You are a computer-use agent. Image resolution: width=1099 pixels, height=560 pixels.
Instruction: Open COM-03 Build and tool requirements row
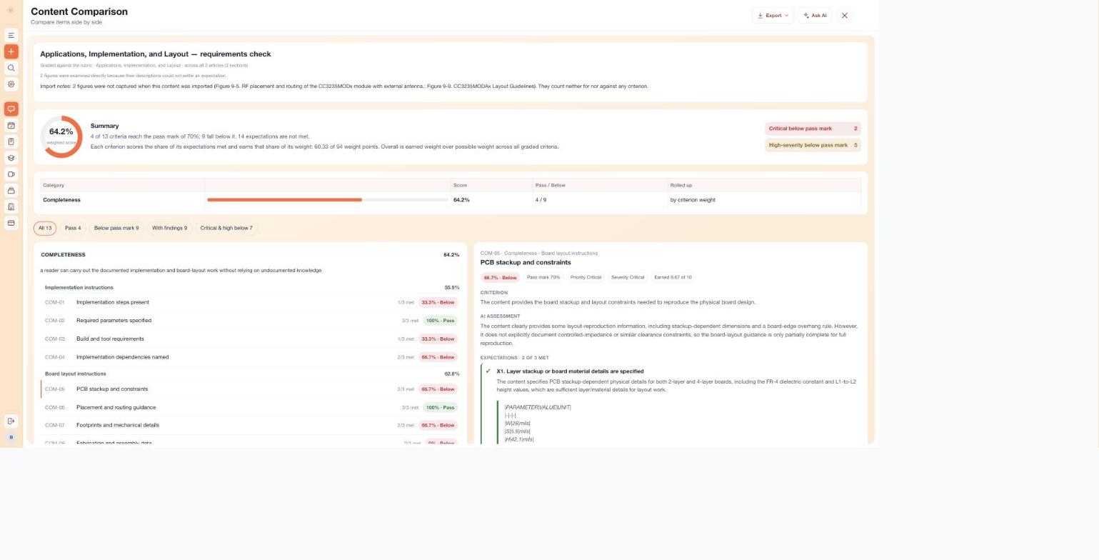click(x=251, y=339)
